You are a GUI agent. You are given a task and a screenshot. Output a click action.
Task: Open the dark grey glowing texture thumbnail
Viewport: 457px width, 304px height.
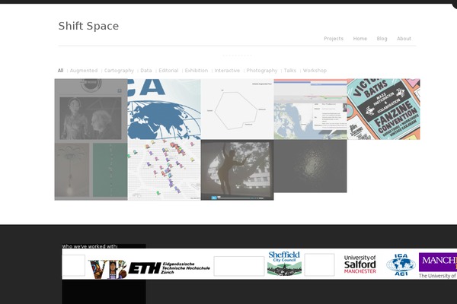tap(311, 166)
